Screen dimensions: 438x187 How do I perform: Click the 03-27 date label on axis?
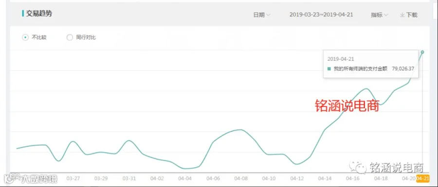coord(73,178)
